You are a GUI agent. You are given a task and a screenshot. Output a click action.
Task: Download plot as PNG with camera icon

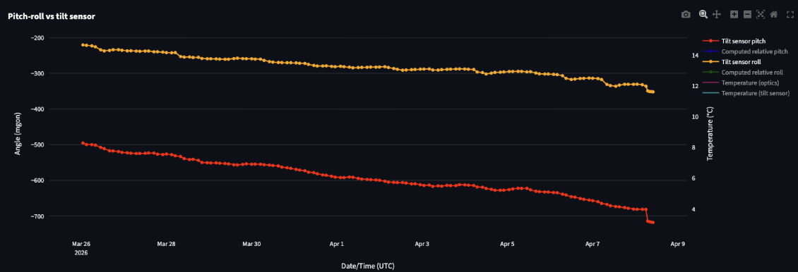pos(686,15)
